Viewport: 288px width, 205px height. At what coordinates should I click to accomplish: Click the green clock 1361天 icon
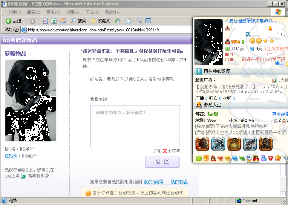[228, 49]
